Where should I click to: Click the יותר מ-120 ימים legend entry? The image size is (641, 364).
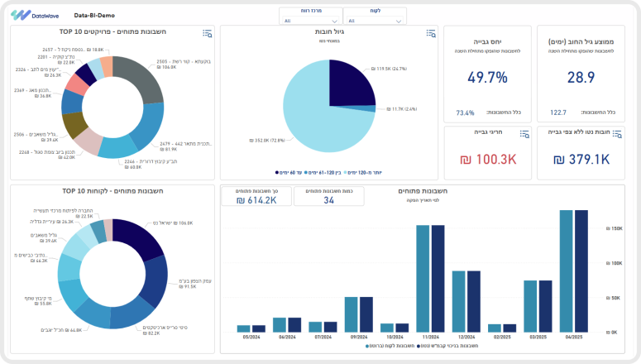(x=362, y=173)
